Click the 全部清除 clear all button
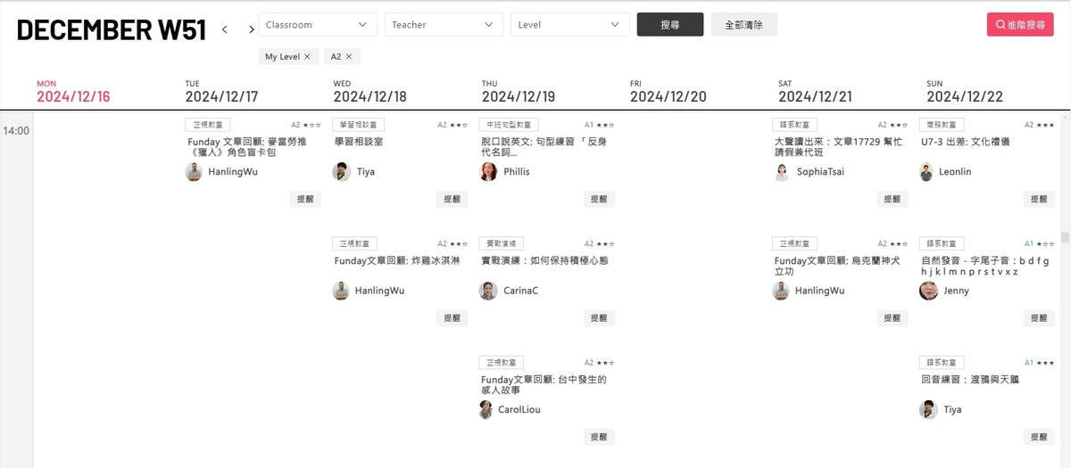This screenshot has height=468, width=1071. 744,25
